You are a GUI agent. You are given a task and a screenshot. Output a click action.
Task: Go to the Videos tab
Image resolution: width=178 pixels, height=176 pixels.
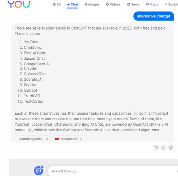point(113,4)
